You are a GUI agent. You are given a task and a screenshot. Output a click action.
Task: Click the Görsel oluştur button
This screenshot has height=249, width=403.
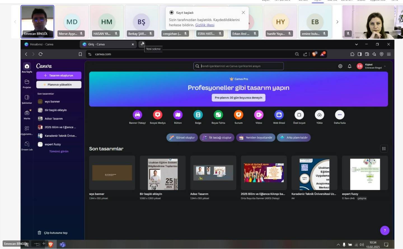182,137
